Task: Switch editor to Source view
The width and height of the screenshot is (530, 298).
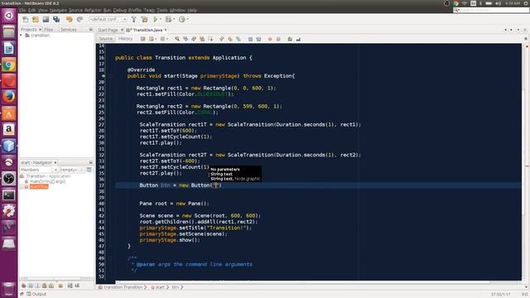Action: click(106, 39)
